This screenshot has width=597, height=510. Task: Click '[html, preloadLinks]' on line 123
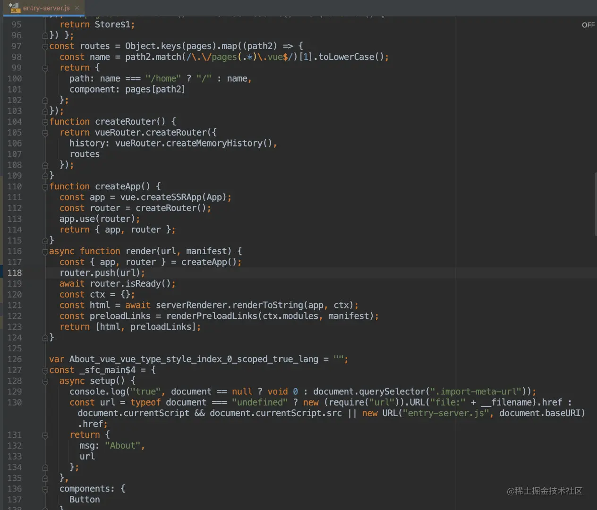[x=146, y=327]
